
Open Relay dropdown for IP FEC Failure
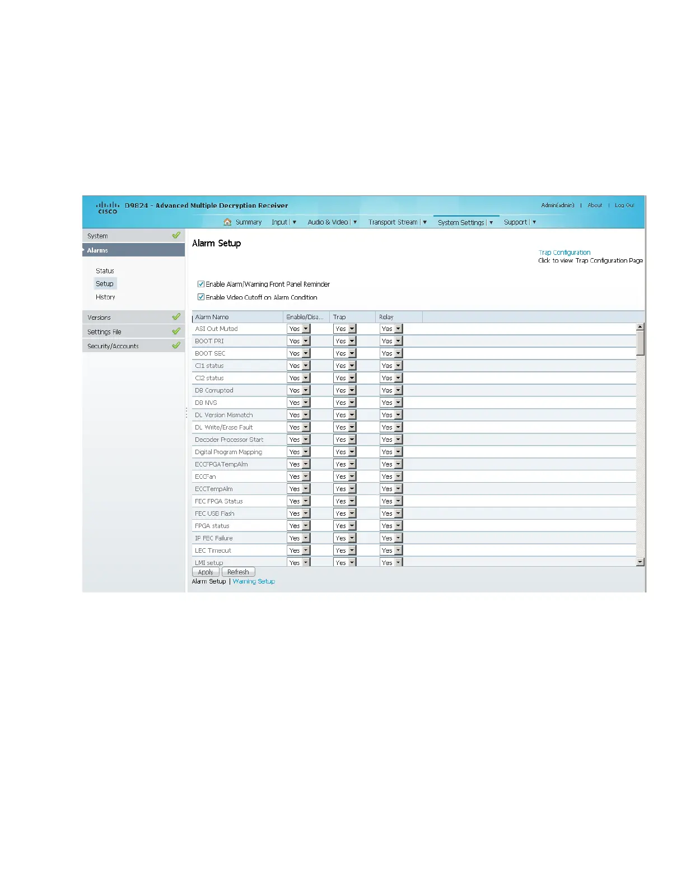(x=391, y=538)
